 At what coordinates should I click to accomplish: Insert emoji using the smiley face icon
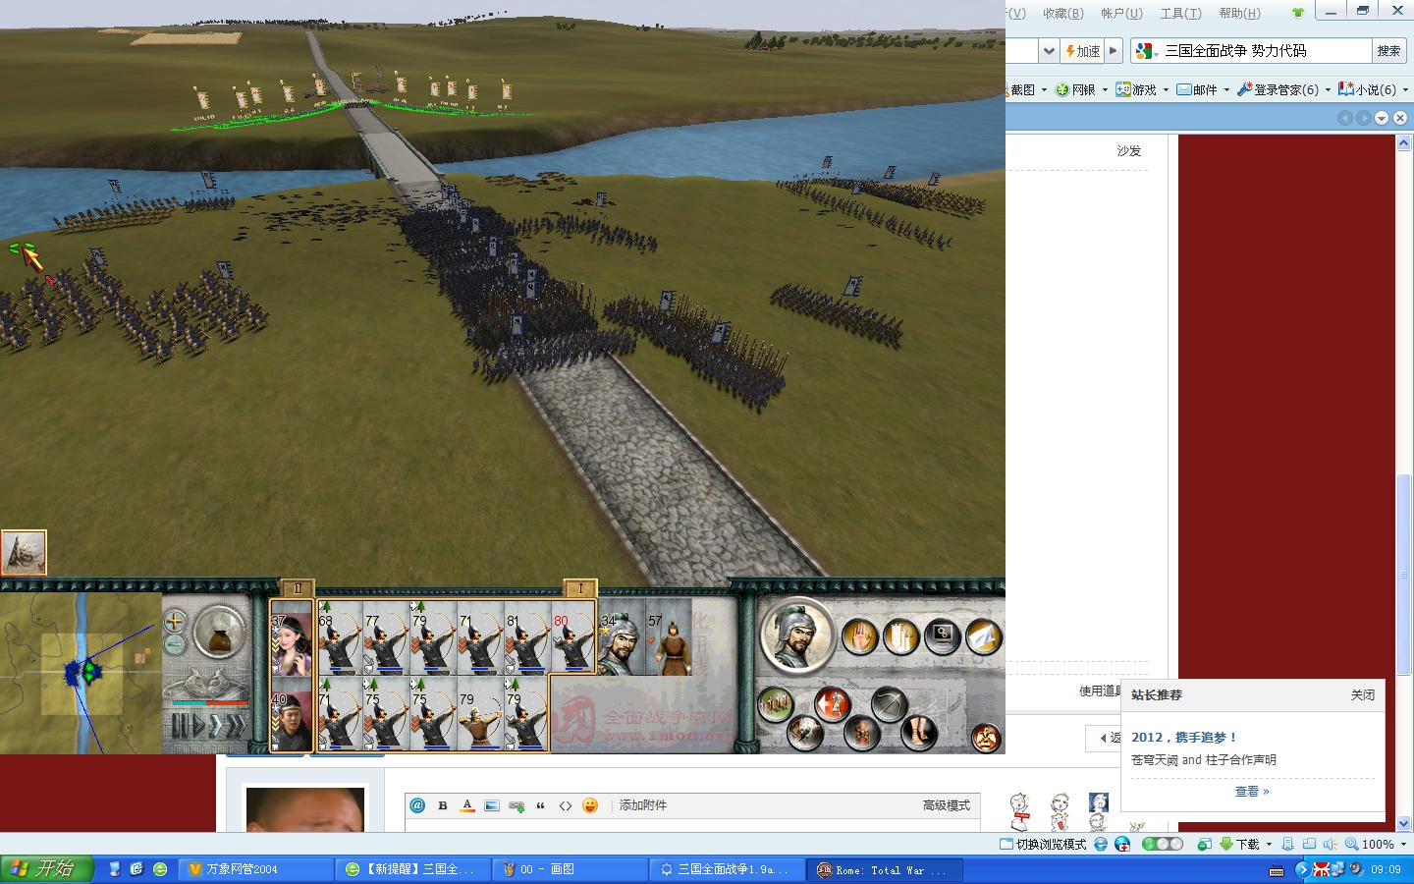589,805
